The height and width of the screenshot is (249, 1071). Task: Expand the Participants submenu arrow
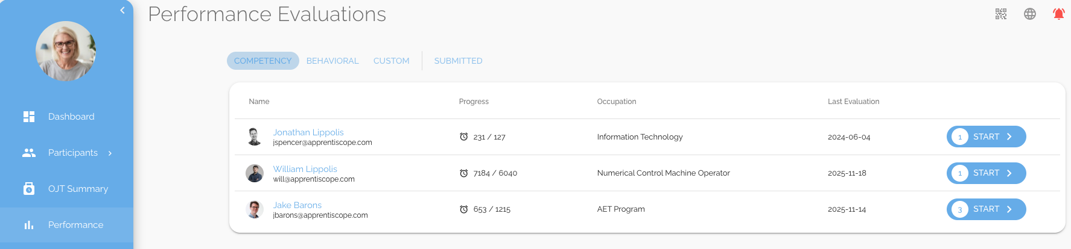110,153
